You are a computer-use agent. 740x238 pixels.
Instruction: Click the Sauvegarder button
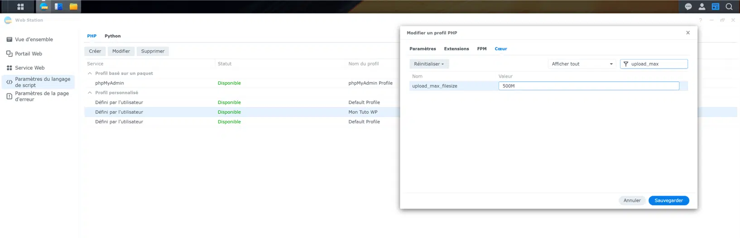pyautogui.click(x=668, y=201)
